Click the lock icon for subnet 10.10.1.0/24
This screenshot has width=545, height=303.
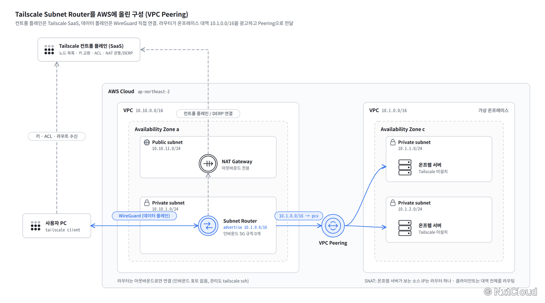coord(147,203)
